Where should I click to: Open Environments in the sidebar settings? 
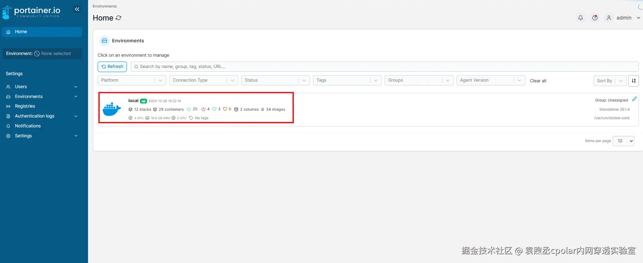pos(42,97)
